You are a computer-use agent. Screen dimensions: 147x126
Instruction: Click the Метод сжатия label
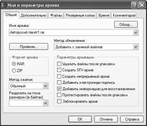pyautogui.click(x=21, y=80)
